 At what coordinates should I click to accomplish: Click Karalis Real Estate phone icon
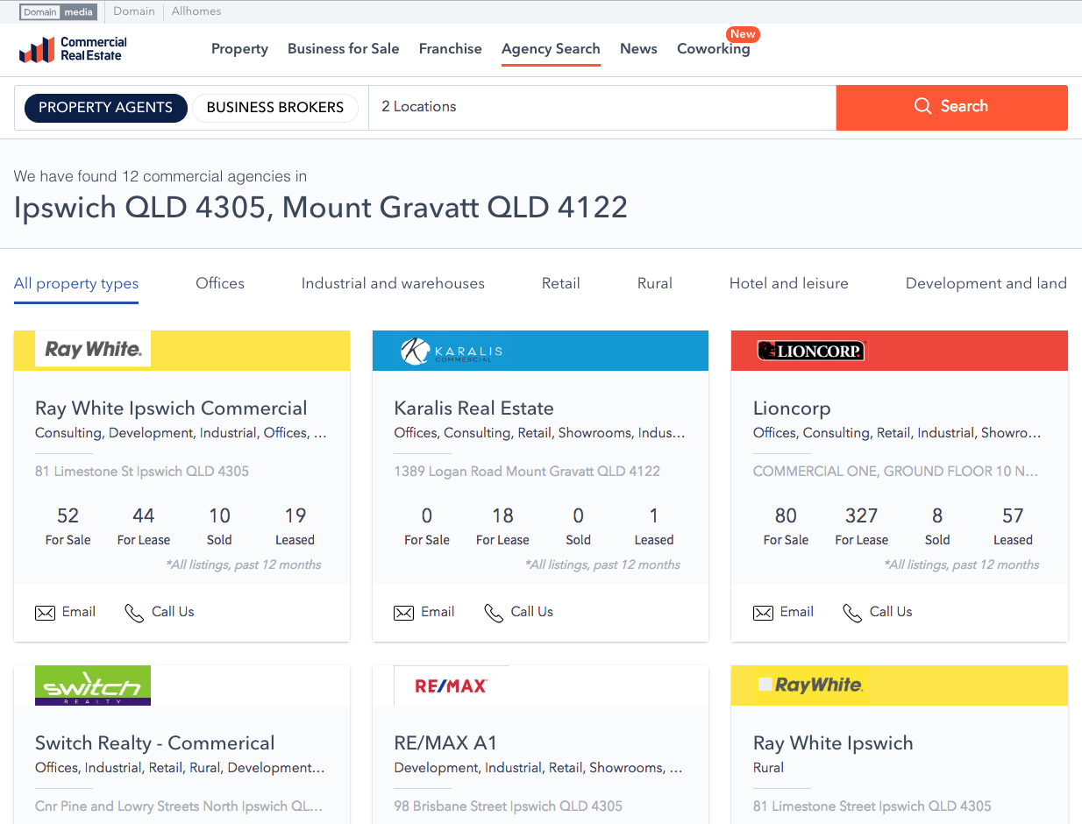tap(494, 613)
